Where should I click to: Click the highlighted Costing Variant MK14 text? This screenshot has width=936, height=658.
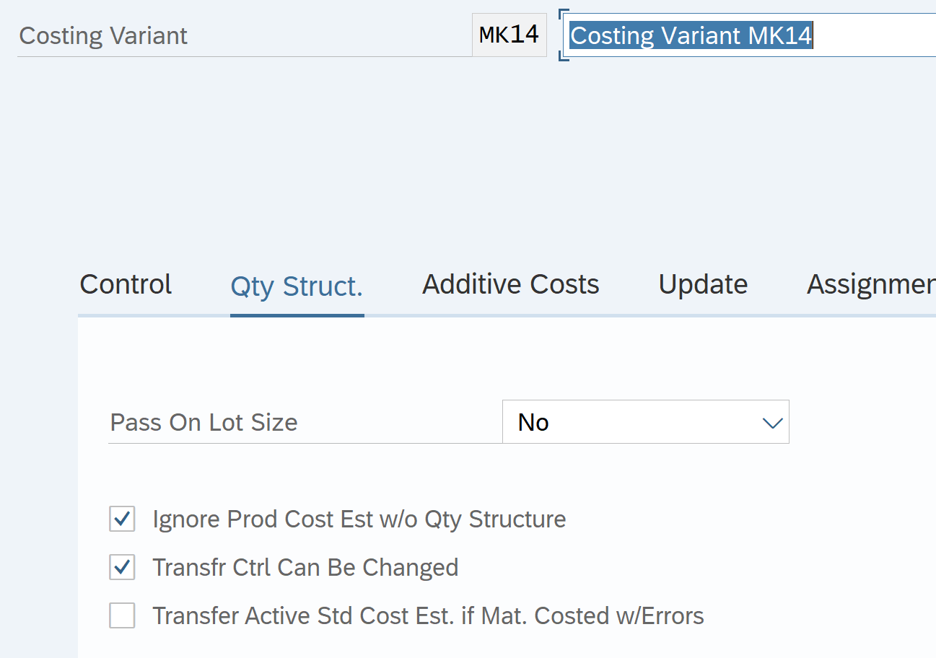coord(691,35)
